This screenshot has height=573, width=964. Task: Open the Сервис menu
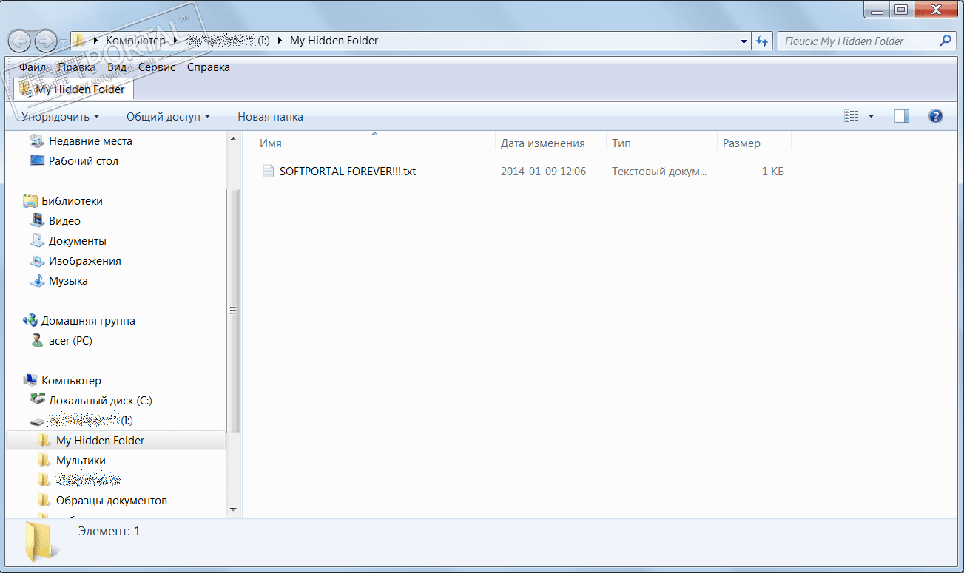[157, 67]
